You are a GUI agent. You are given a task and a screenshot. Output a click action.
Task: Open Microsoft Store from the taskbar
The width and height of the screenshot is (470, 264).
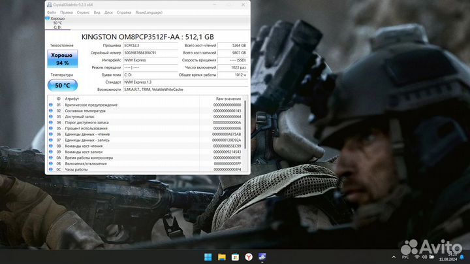[x=235, y=257]
